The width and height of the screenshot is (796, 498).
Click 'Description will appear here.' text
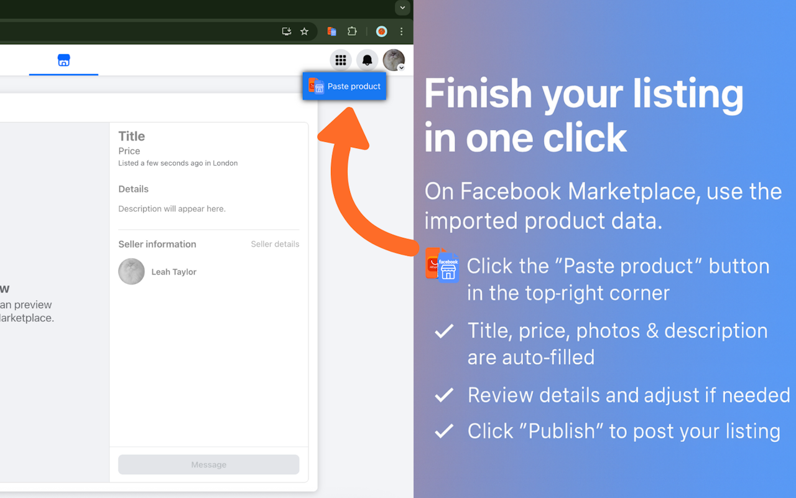point(172,209)
